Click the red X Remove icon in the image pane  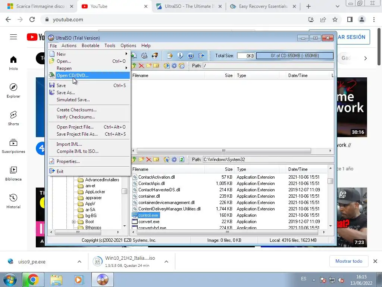click(141, 66)
